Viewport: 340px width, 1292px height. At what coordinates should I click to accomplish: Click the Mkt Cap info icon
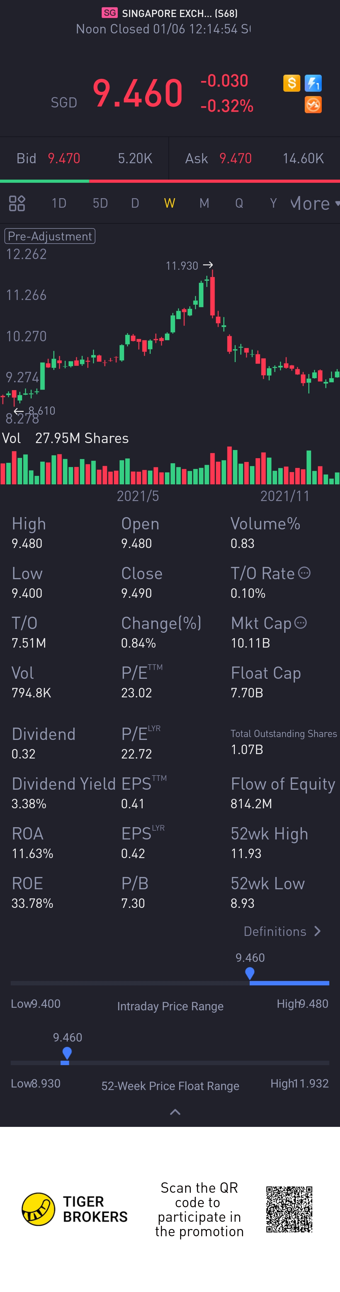(300, 622)
